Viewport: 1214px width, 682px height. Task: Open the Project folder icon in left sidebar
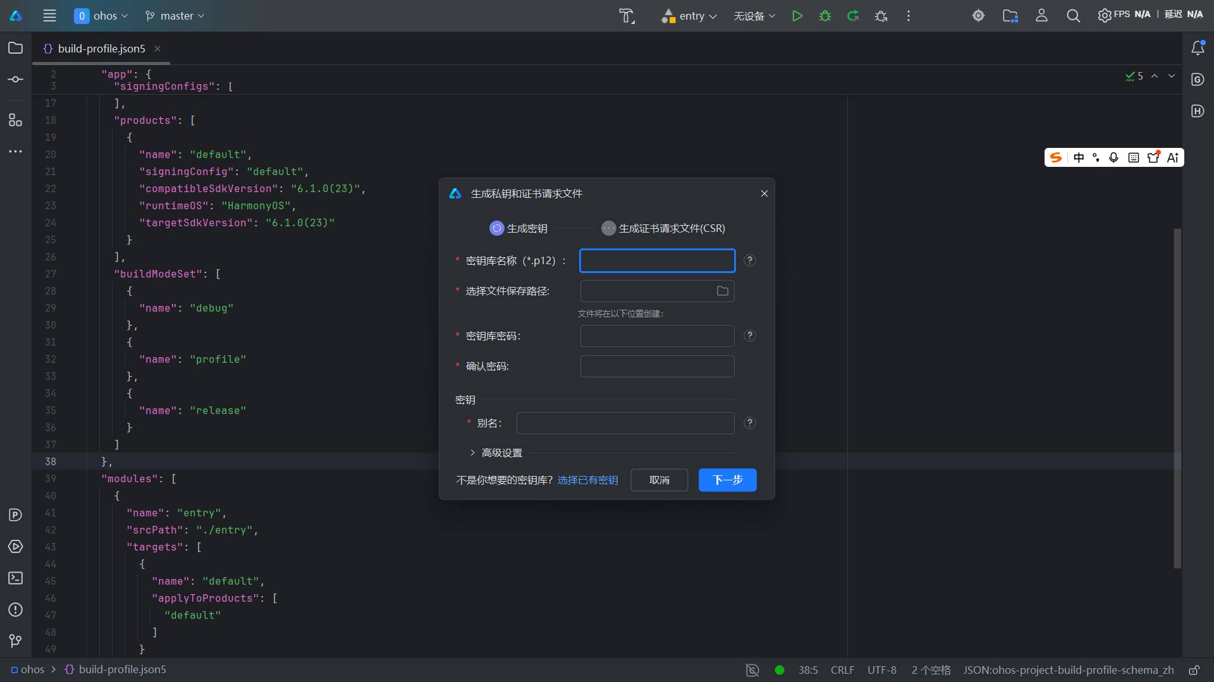tap(16, 48)
